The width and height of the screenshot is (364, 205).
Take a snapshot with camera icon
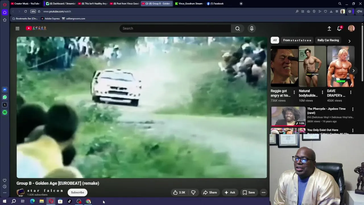(x=308, y=11)
